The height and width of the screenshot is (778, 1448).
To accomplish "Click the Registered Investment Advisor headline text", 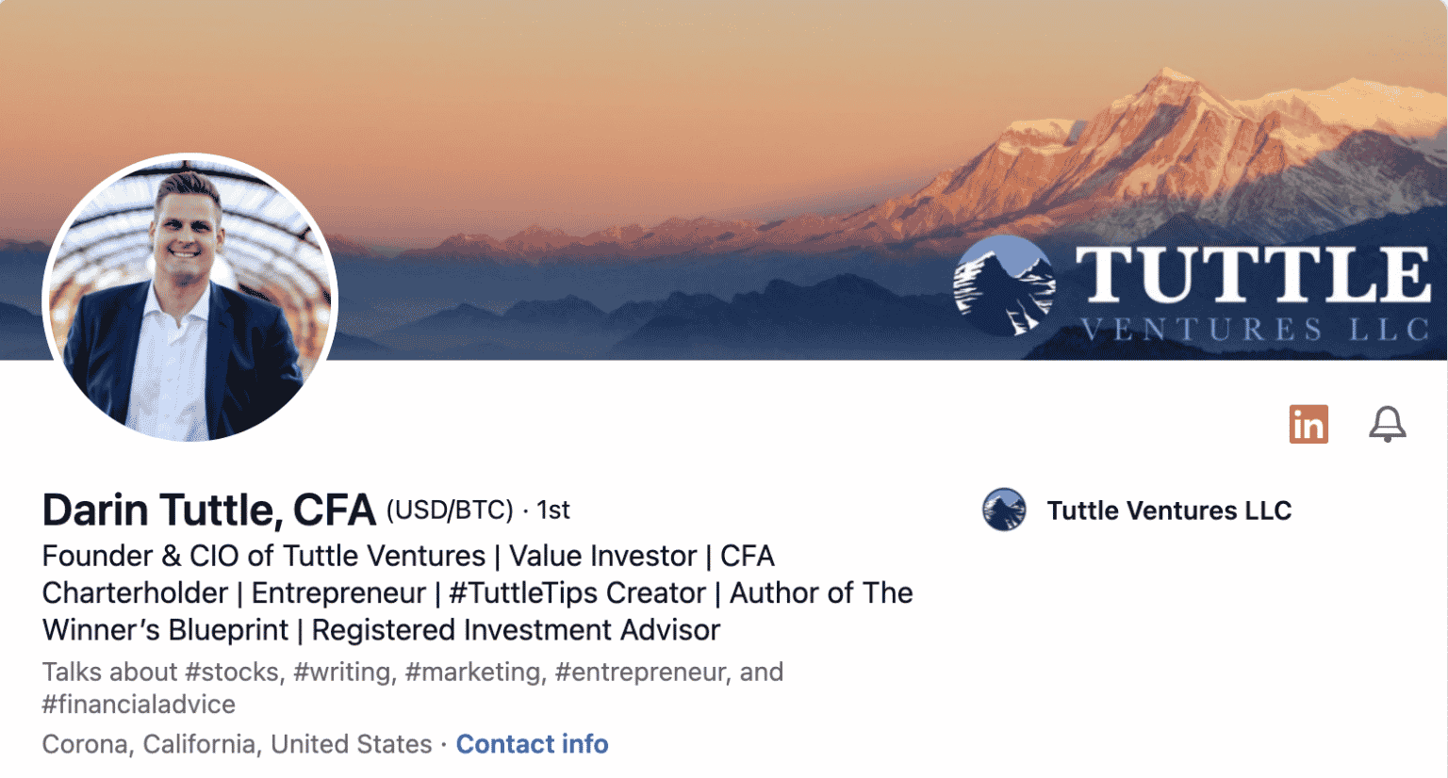I will tap(516, 630).
